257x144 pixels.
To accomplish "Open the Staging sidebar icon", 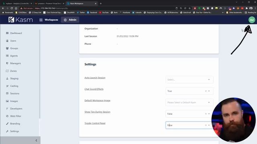I will coord(7,78).
